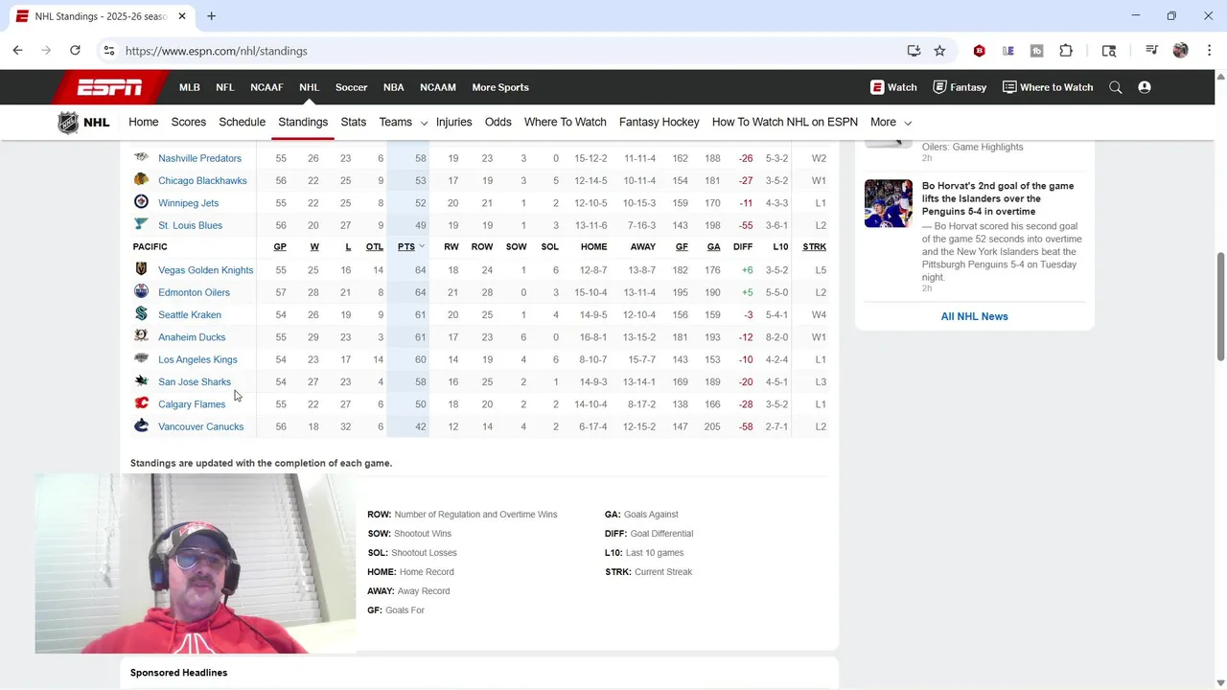Click the Chicago Blackhawks team logo

click(141, 179)
